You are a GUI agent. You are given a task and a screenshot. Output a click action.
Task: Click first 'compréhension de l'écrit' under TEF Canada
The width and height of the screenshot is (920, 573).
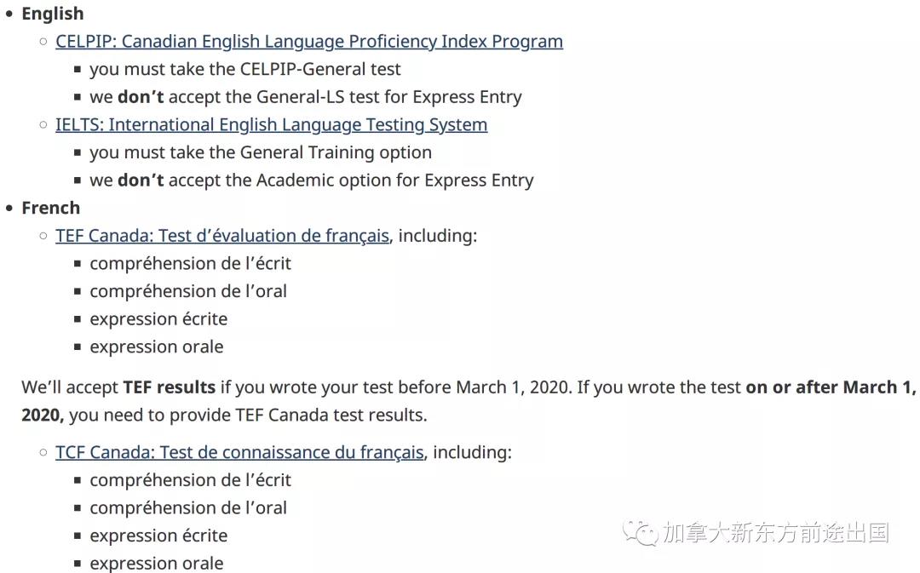click(190, 263)
